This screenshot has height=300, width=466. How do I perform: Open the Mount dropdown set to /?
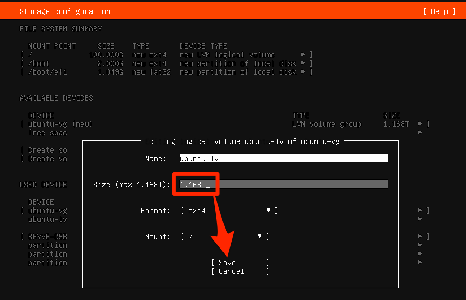point(225,237)
